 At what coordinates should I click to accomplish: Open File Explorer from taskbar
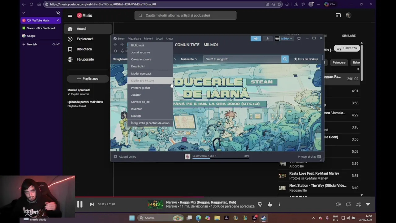click(217, 218)
